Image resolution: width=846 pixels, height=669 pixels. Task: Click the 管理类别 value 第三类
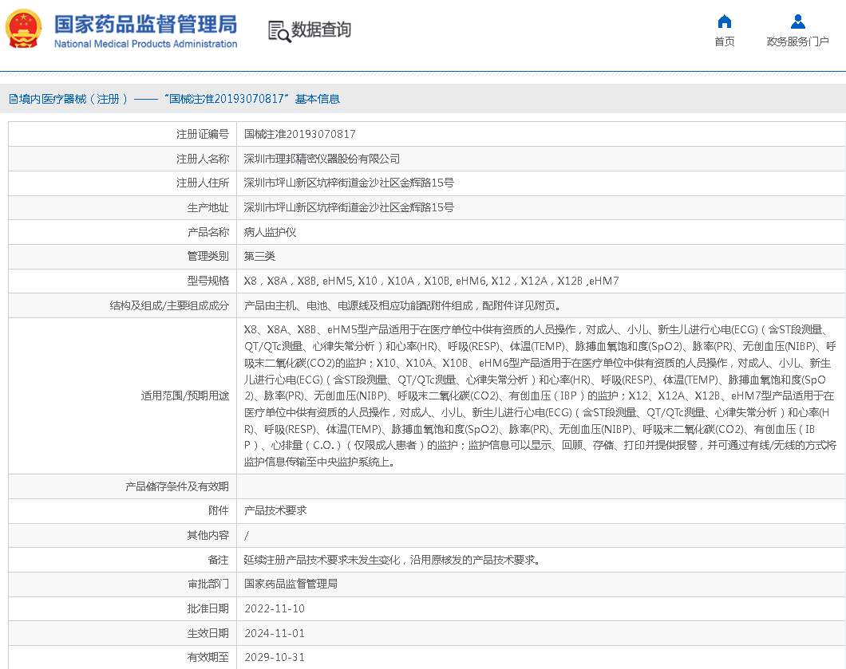click(259, 256)
